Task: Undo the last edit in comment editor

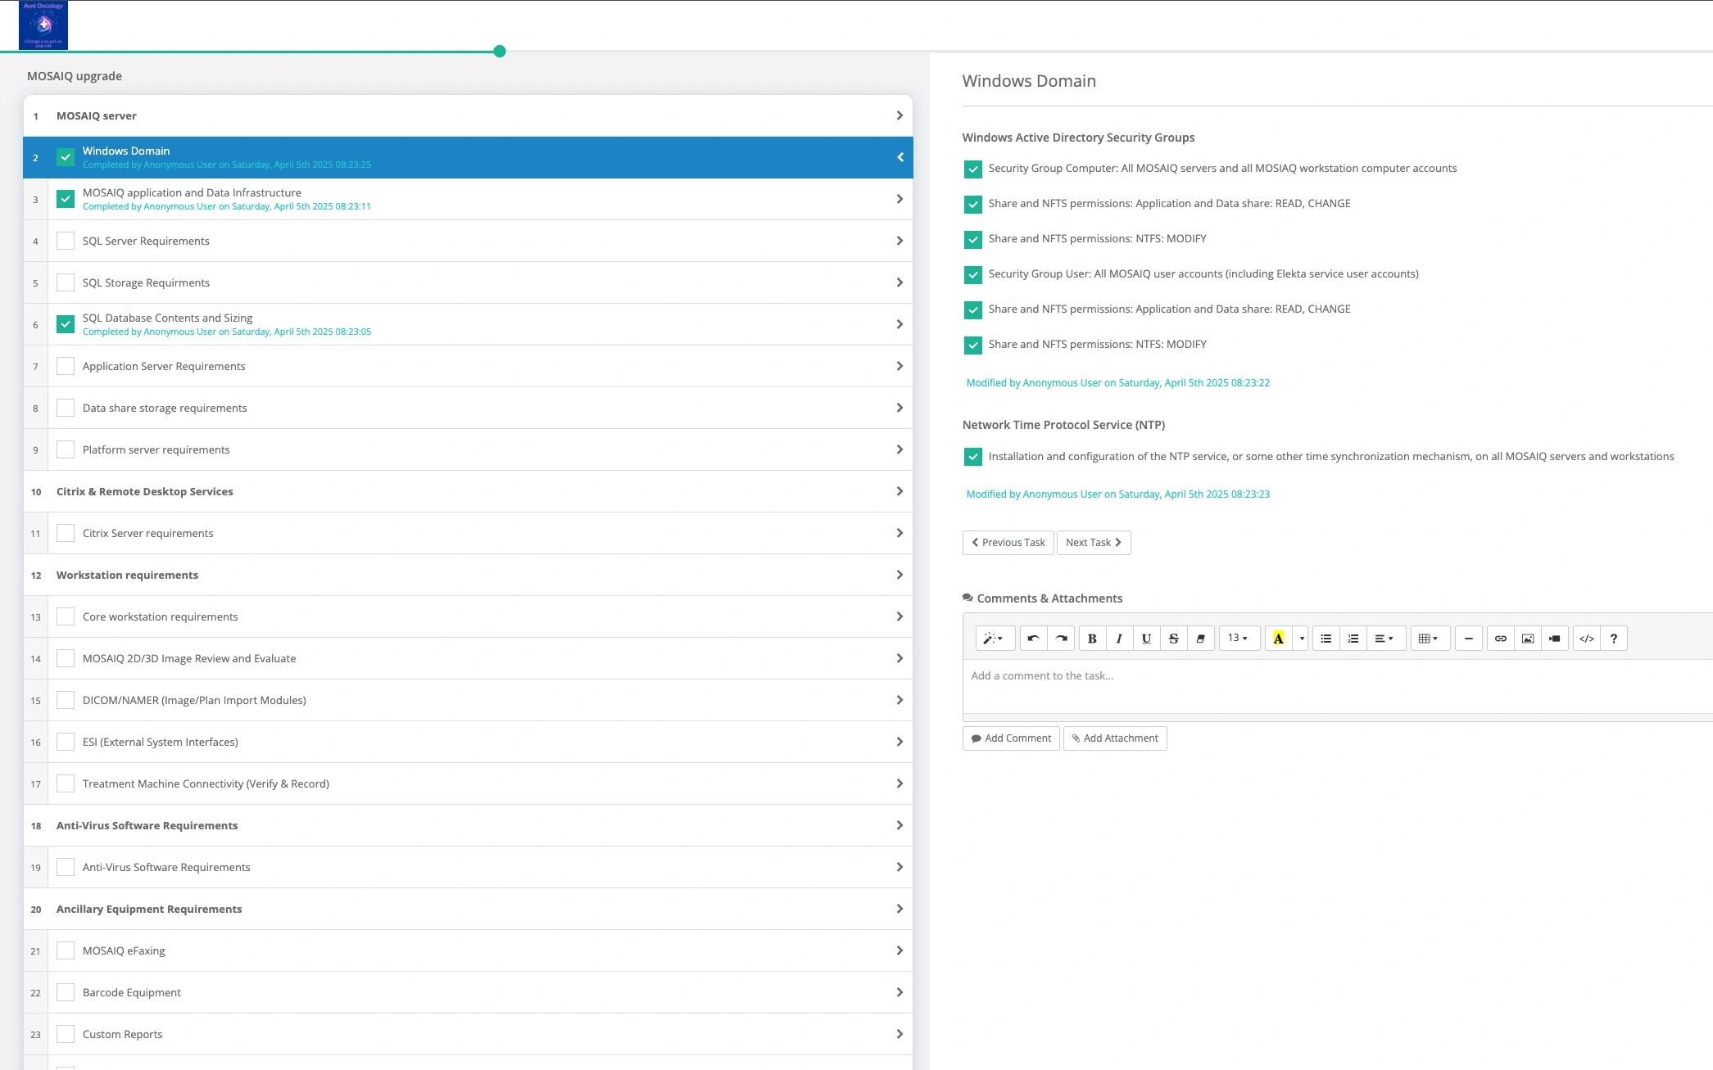Action: click(1033, 639)
